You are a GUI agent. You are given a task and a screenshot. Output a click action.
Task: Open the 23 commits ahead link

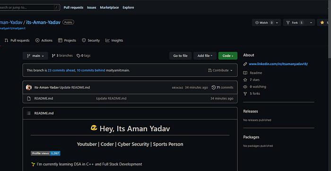pyautogui.click(x=61, y=70)
